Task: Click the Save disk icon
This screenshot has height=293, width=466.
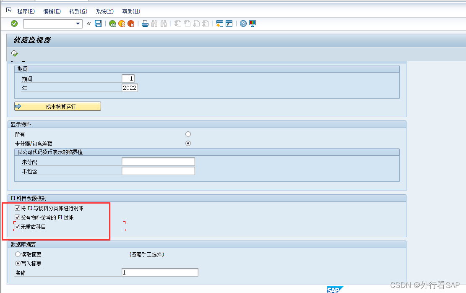Action: (98, 24)
